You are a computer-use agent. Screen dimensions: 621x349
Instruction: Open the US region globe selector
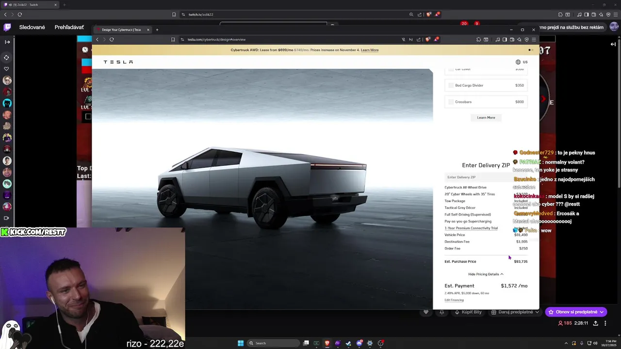pos(522,62)
